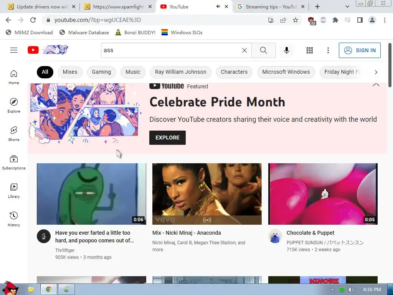Open the PUPPET SUNSUN channel name
The height and width of the screenshot is (295, 393).
pos(325,243)
